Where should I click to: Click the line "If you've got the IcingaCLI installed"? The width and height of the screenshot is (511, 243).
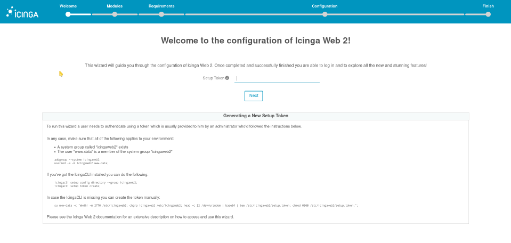coord(98,175)
